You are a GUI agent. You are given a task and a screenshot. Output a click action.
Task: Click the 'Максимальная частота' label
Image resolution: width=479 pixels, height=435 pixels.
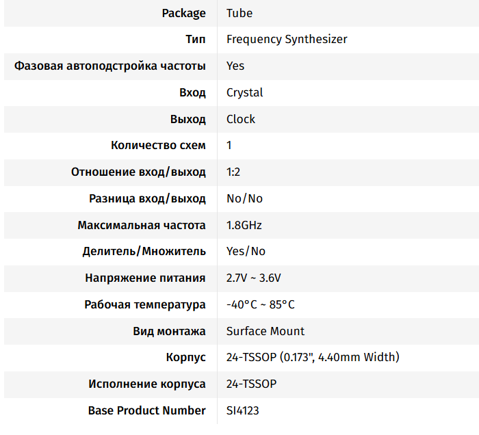[x=142, y=225]
